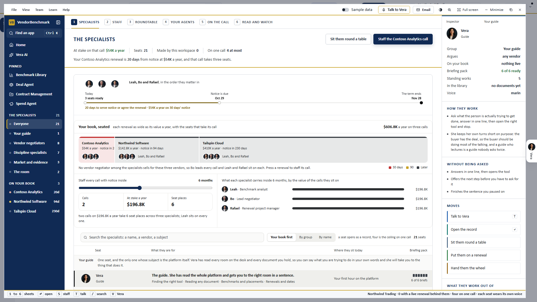
Task: Click the VB logo badge
Action: coord(12,22)
